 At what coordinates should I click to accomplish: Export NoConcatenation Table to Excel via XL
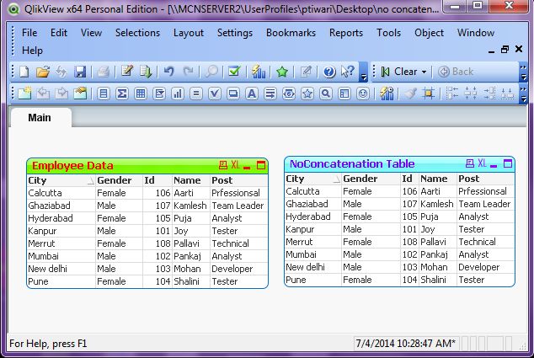483,163
